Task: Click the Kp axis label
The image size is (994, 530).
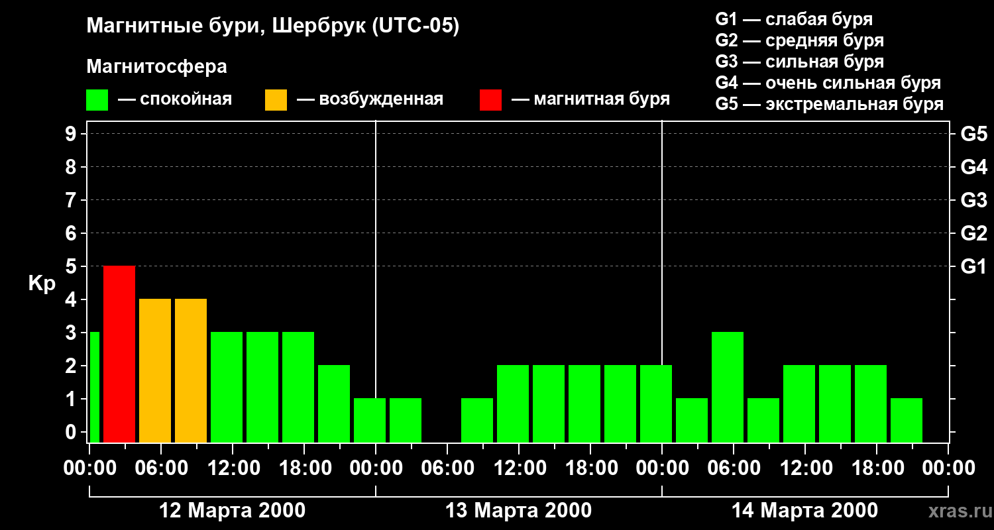Action: pyautogui.click(x=42, y=285)
